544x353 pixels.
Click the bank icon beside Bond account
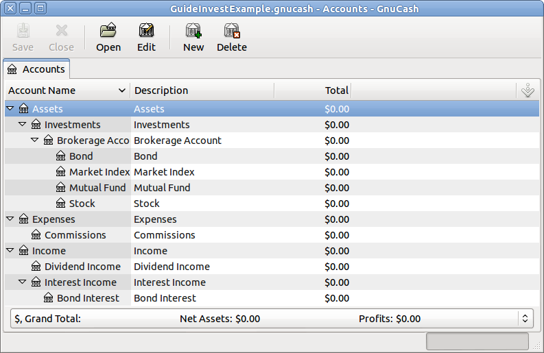pos(61,156)
